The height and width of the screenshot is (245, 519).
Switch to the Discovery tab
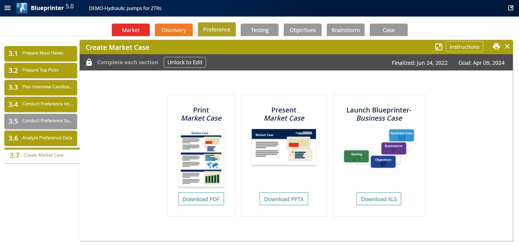(x=174, y=30)
